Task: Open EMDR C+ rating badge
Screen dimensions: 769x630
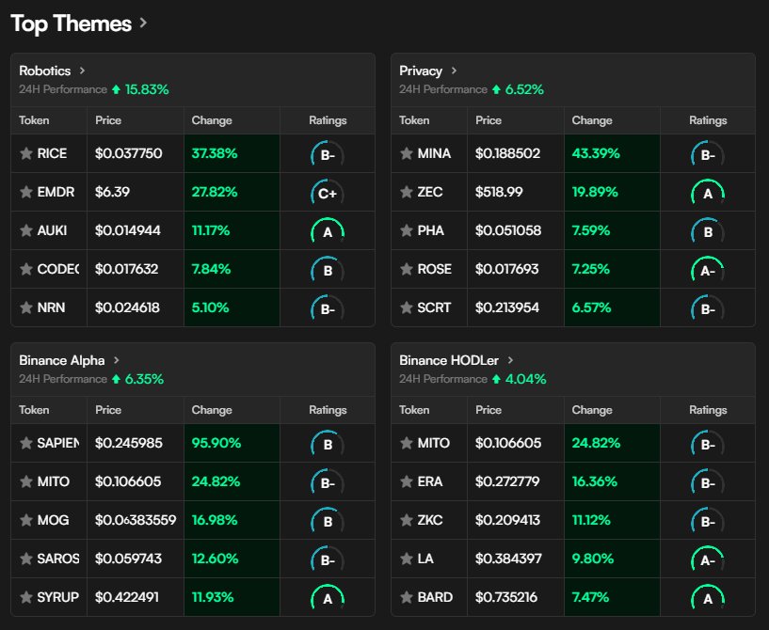Action: click(328, 194)
